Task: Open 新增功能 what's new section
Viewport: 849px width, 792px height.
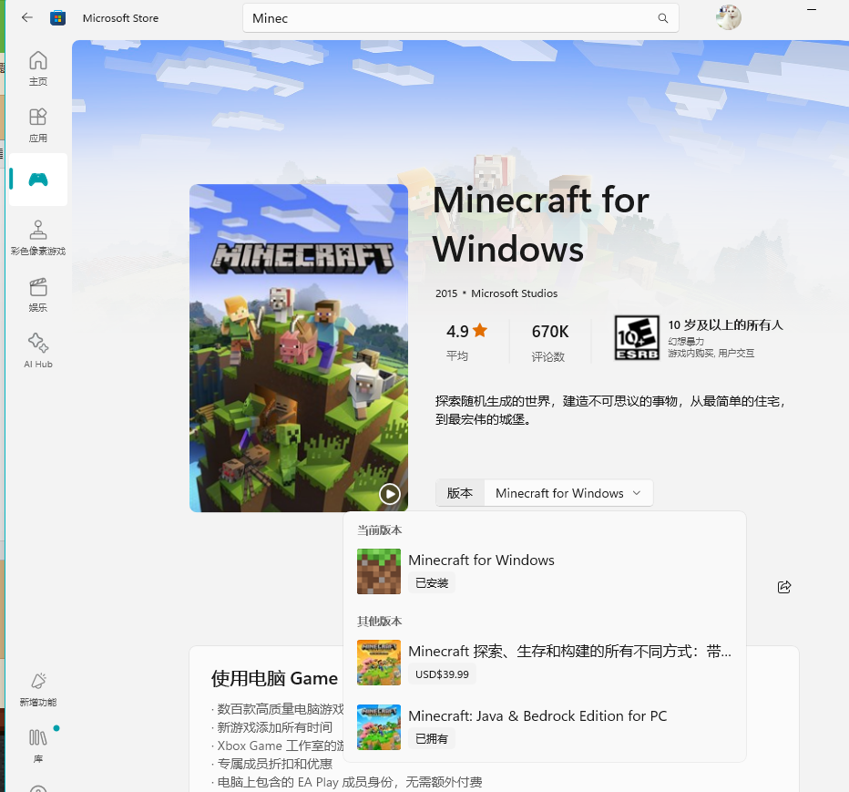Action: (x=38, y=690)
